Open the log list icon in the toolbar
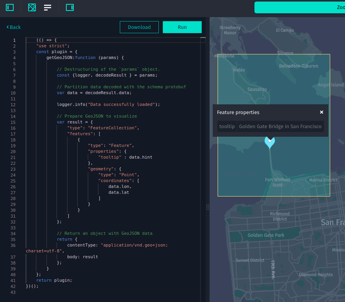The width and height of the screenshot is (345, 302). 47,7
